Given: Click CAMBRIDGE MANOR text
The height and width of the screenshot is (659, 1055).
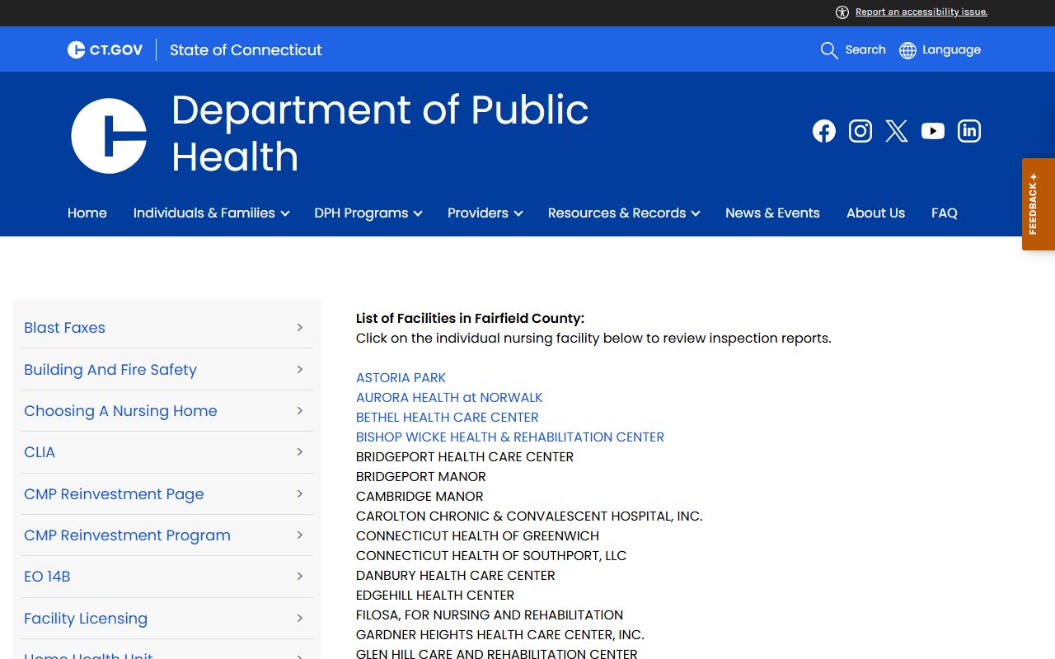Looking at the screenshot, I should (x=420, y=497).
